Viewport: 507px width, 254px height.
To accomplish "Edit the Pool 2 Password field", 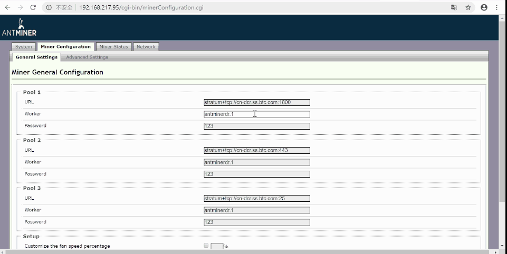I will click(x=257, y=174).
